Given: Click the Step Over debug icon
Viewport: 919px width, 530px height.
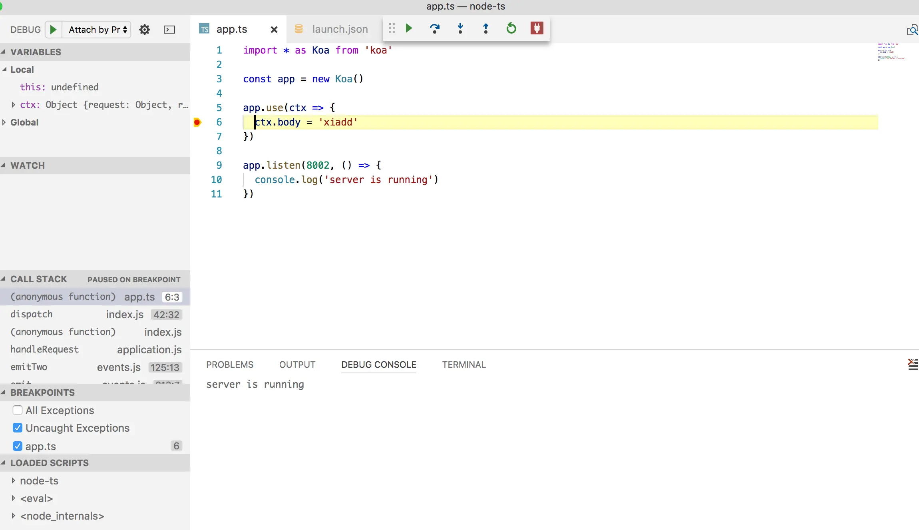Looking at the screenshot, I should coord(434,28).
